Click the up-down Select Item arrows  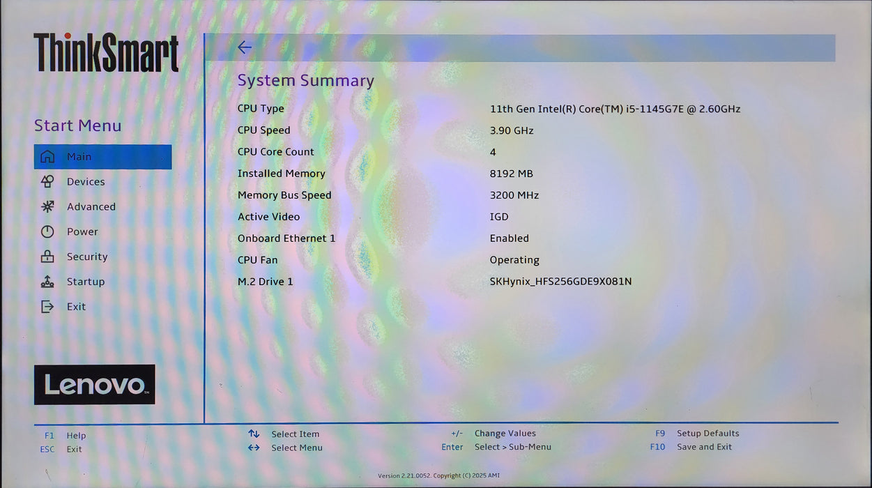(254, 434)
